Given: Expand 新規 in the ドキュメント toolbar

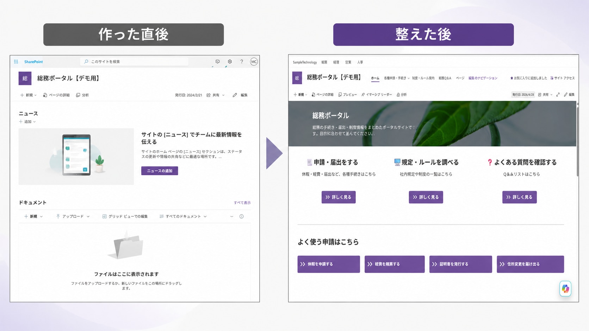Looking at the screenshot, I should click(33, 216).
